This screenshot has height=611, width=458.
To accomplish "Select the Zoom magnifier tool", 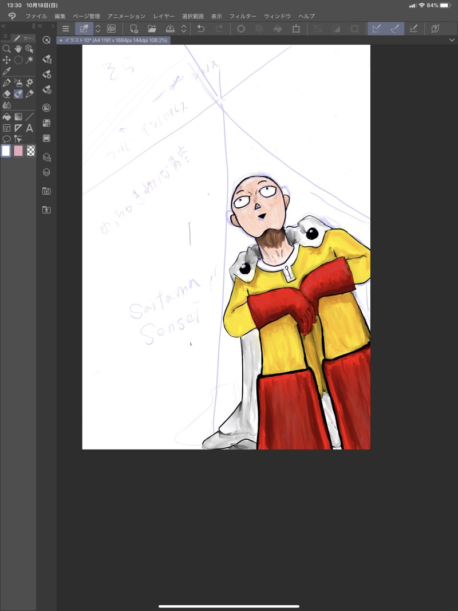I will coord(6,49).
